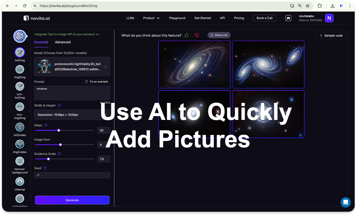Open the API nav item
This screenshot has height=215, width=357.
click(x=223, y=18)
